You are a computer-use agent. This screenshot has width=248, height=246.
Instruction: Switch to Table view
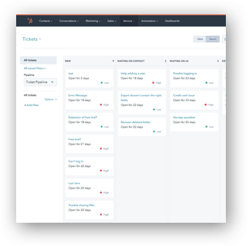point(200,39)
